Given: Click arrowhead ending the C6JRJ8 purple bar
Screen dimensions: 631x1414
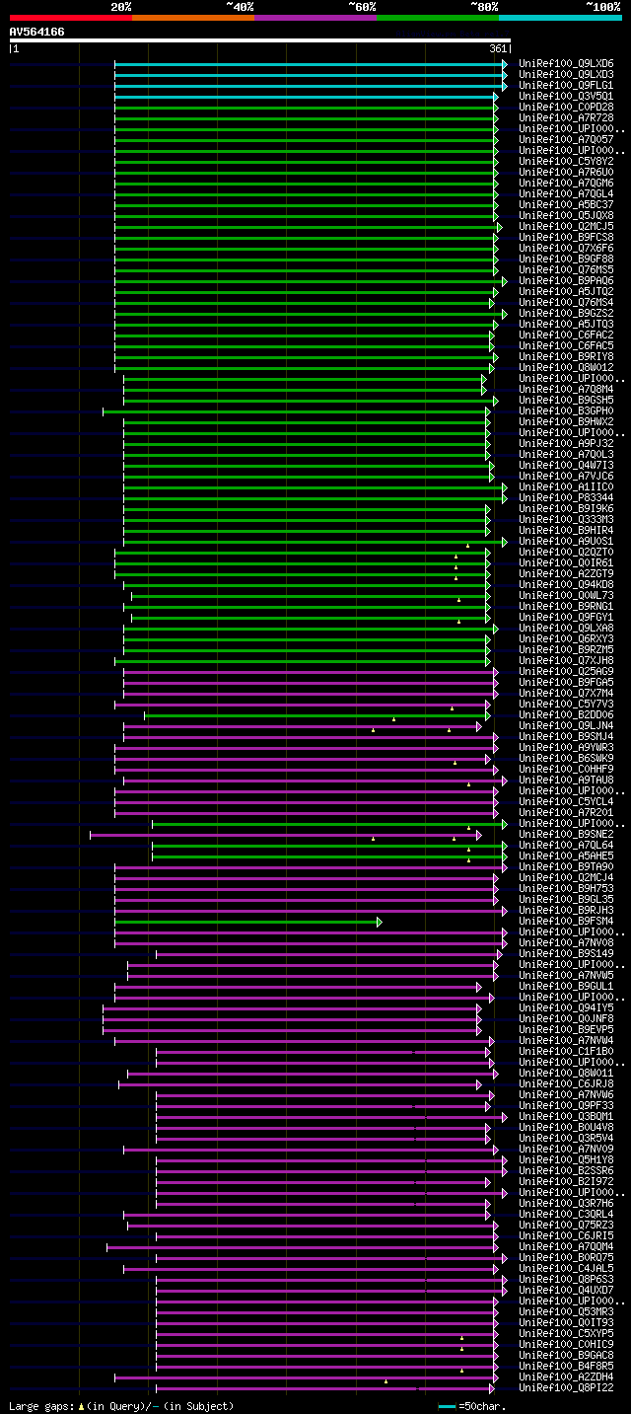Looking at the screenshot, I should tap(479, 1084).
